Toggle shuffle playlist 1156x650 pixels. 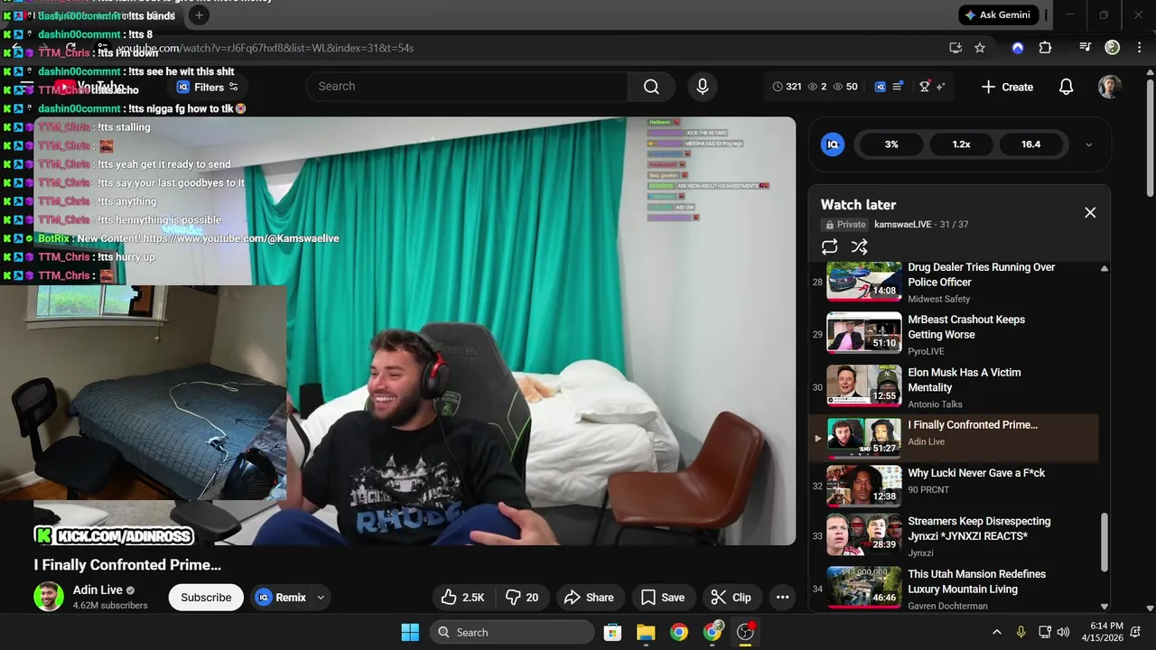(859, 246)
